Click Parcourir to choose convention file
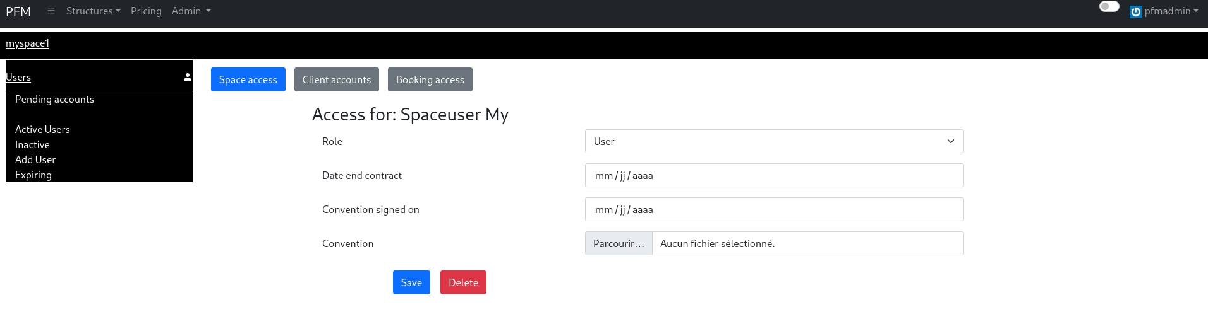The width and height of the screenshot is (1208, 324). [x=619, y=243]
